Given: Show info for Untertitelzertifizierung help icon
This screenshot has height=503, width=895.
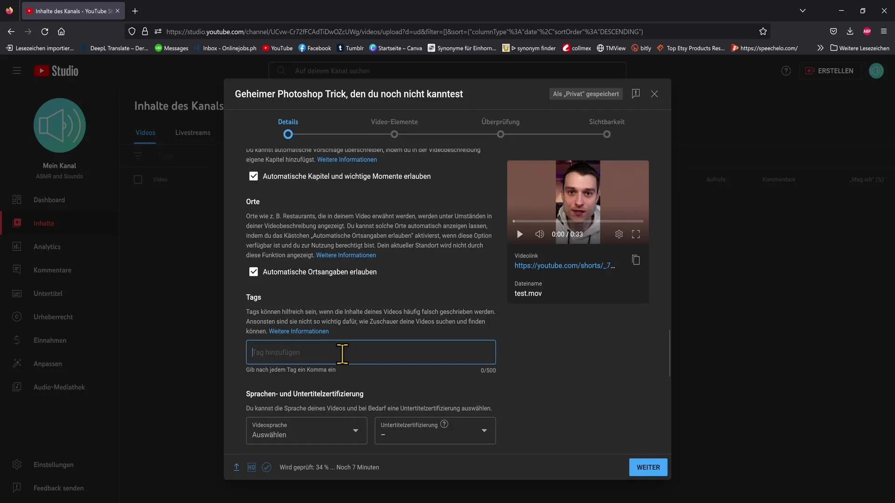Looking at the screenshot, I should pos(444,424).
